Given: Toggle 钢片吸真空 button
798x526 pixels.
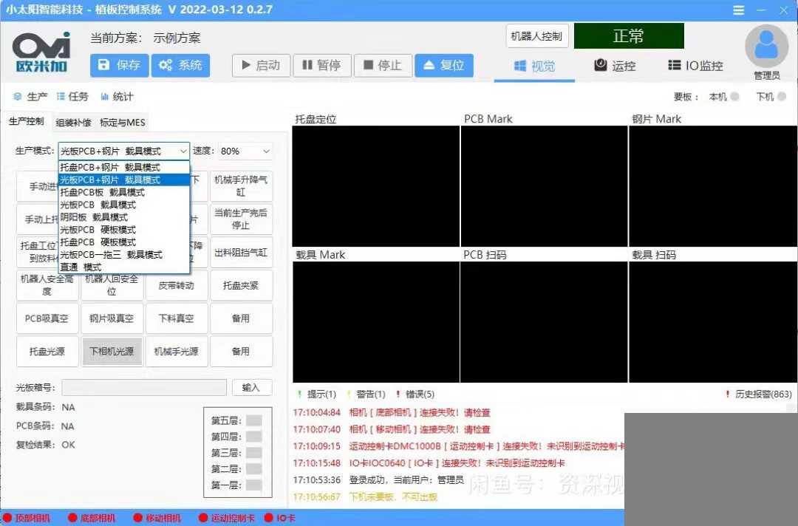Looking at the screenshot, I should (x=112, y=318).
